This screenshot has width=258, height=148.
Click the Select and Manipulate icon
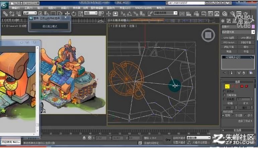pos(109,14)
